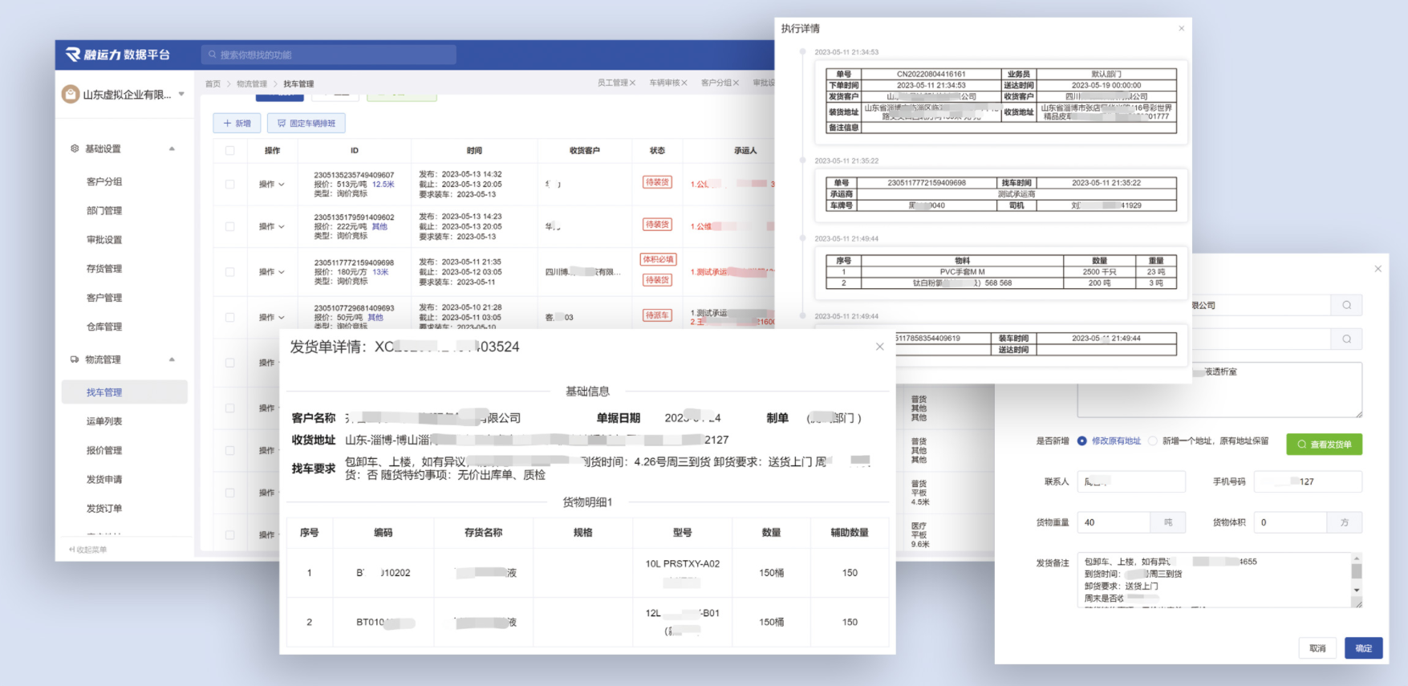Image resolution: width=1408 pixels, height=686 pixels.
Task: Switch to the 车辆审核 tab
Action: tap(664, 83)
